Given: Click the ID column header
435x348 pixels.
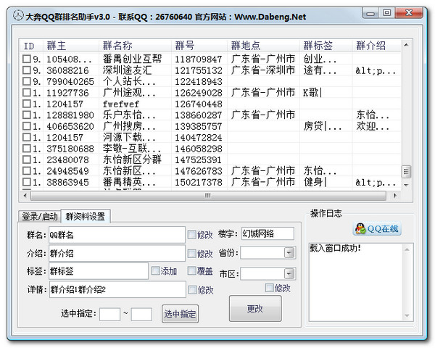Looking at the screenshot, I should point(31,46).
